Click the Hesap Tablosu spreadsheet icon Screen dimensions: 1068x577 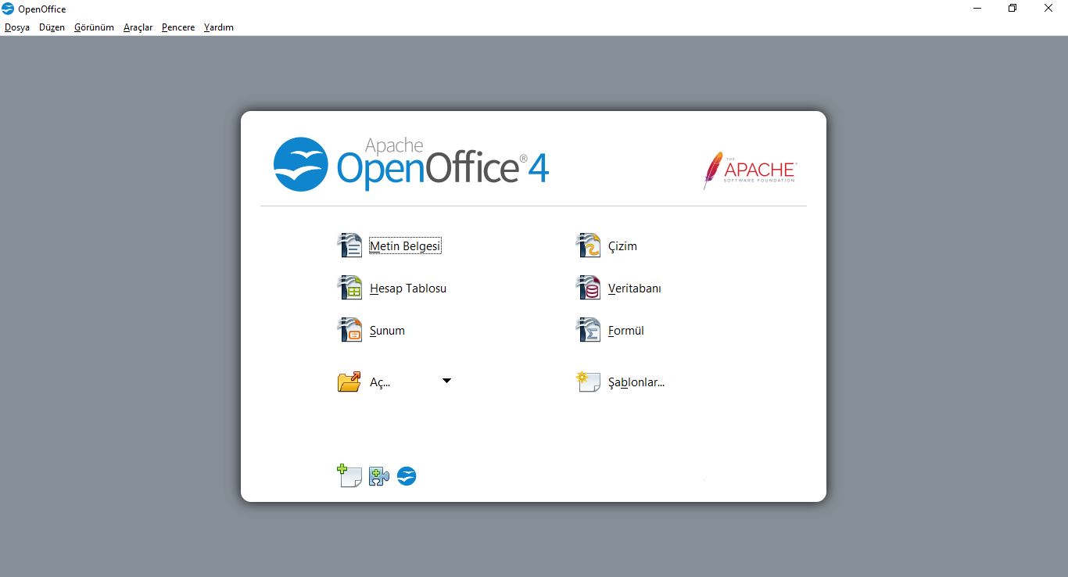click(x=349, y=288)
